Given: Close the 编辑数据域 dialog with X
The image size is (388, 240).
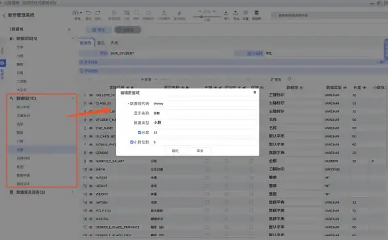Looking at the screenshot, I should click(255, 93).
